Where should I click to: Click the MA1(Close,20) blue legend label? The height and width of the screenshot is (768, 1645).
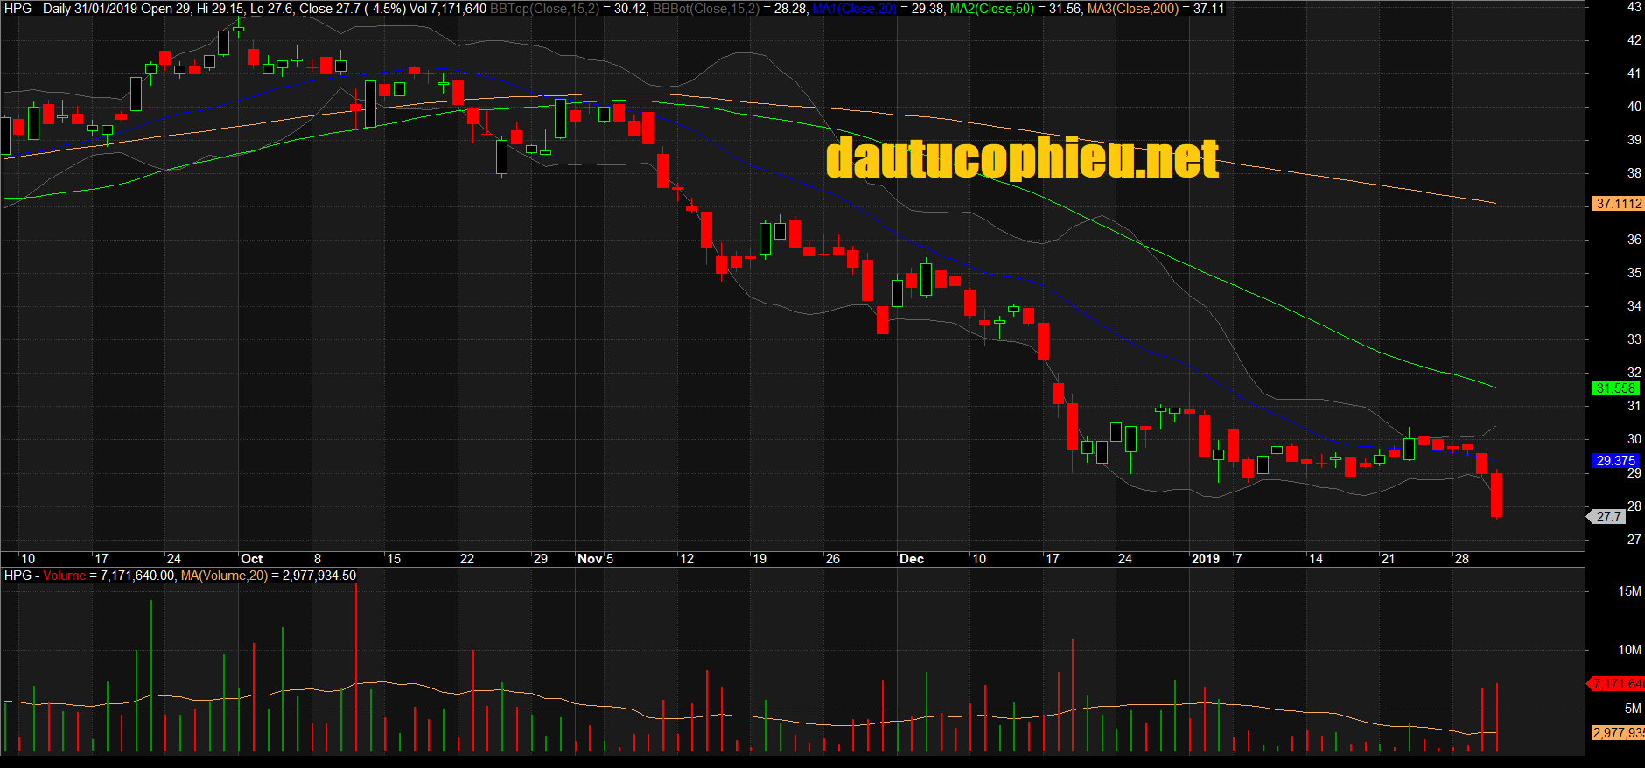pos(853,9)
